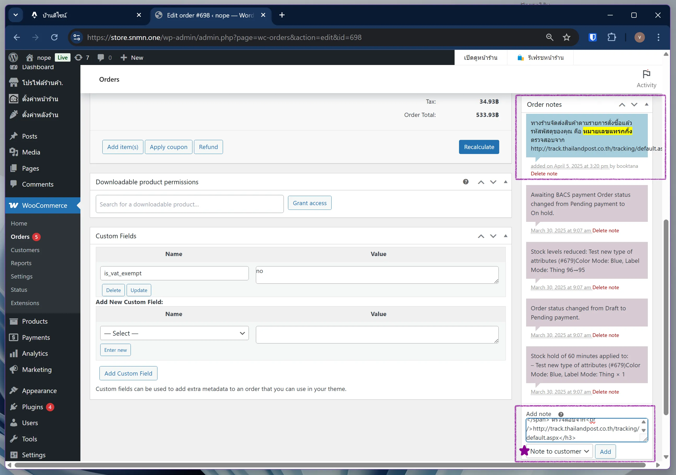Move Order notes panel down

point(634,104)
